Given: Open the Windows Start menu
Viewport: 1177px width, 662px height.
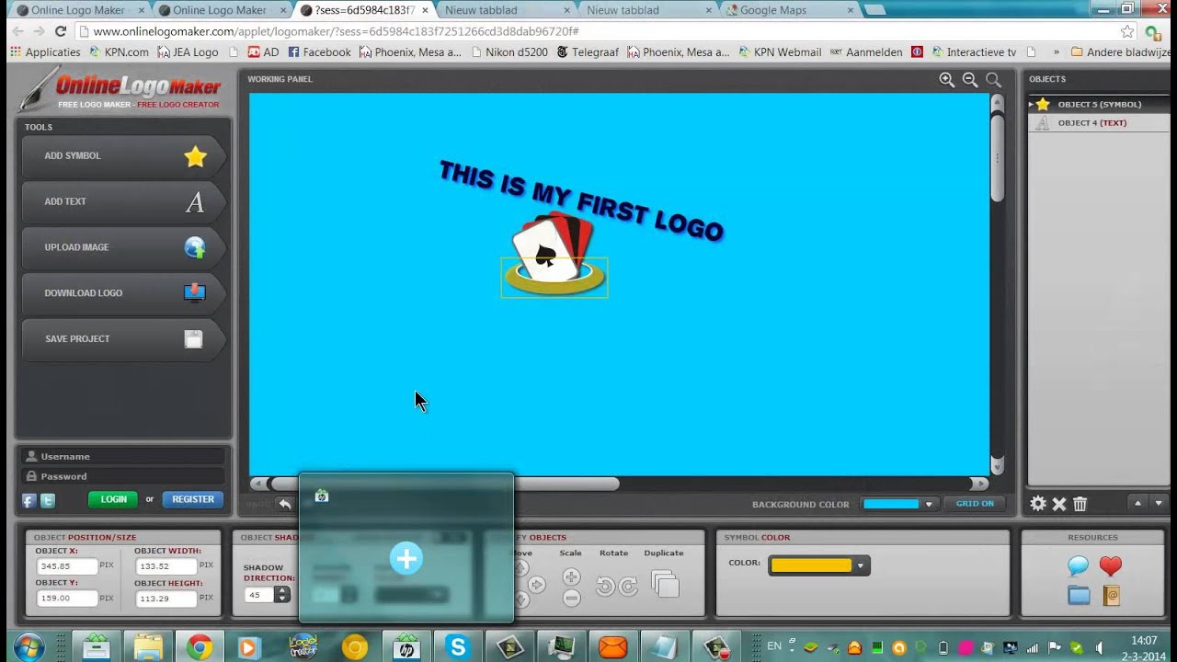Looking at the screenshot, I should tap(29, 647).
